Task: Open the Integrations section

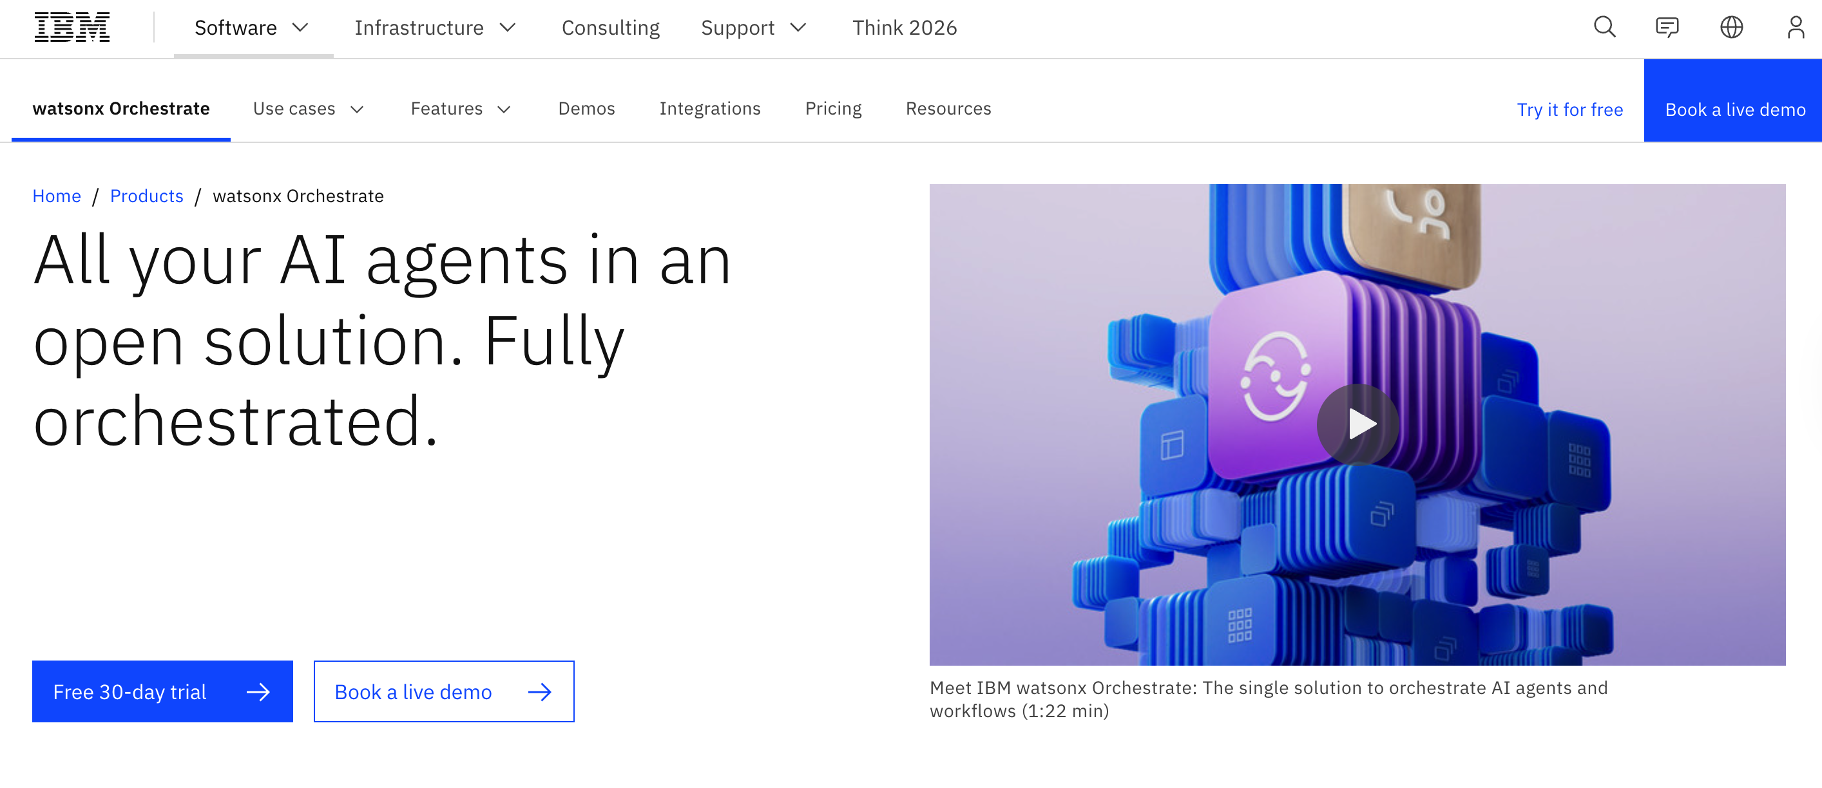Action: [x=710, y=109]
